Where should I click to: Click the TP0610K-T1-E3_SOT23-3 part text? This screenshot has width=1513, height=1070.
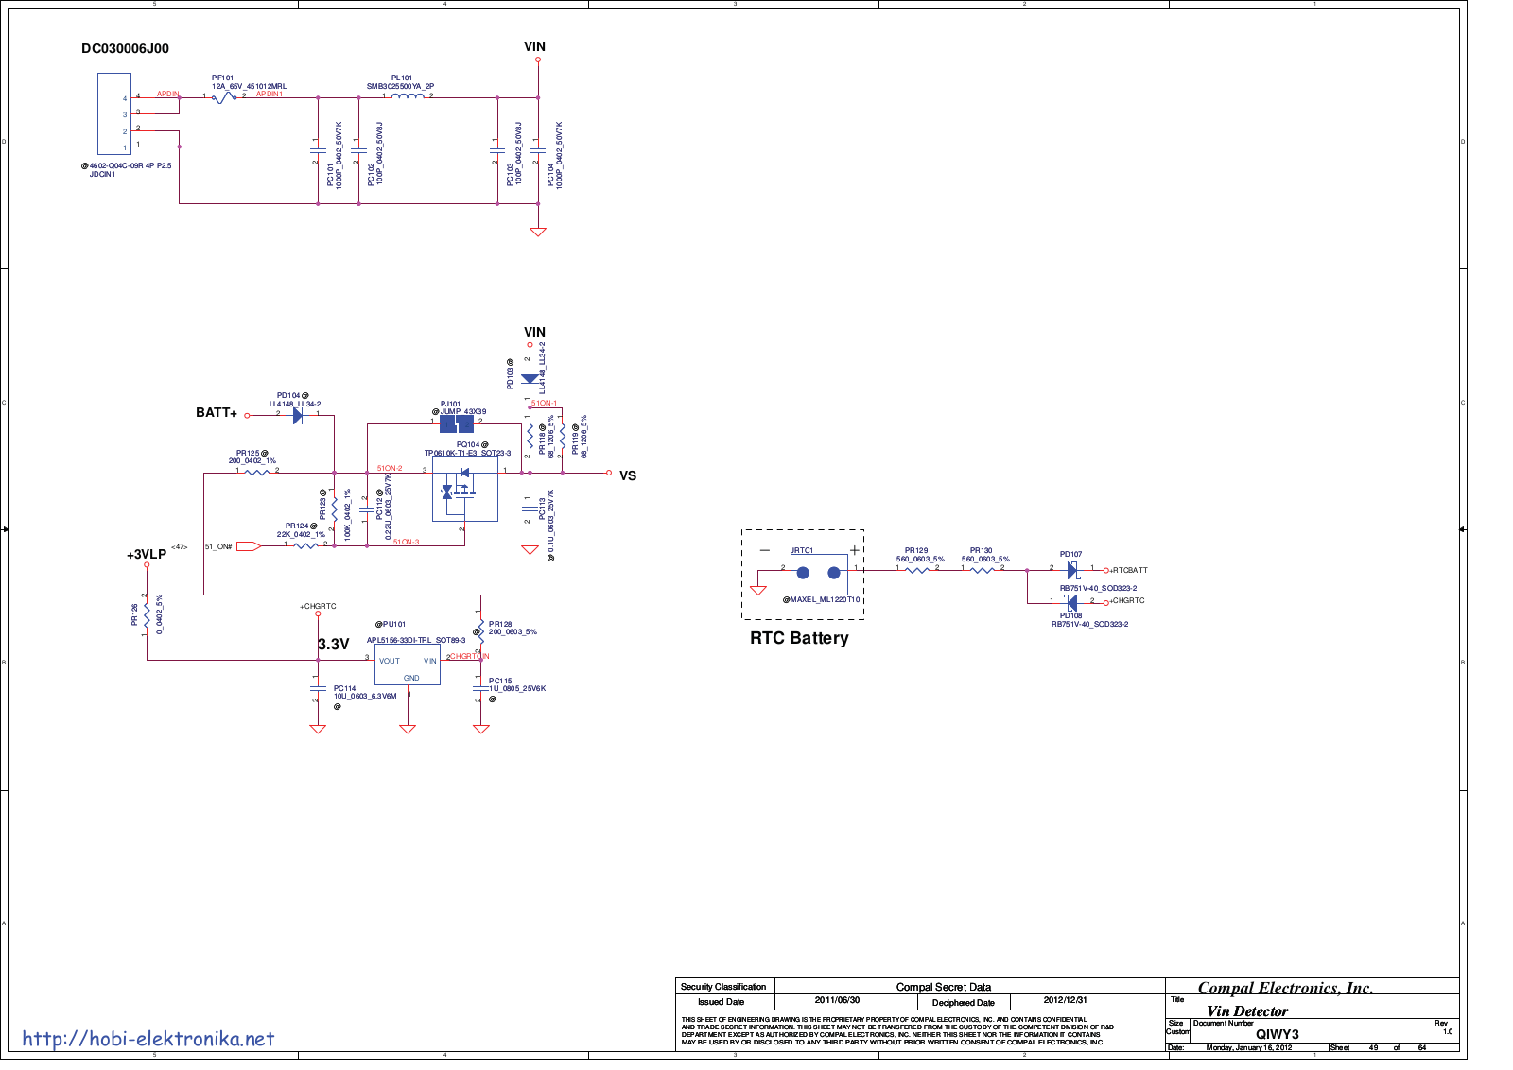(467, 453)
